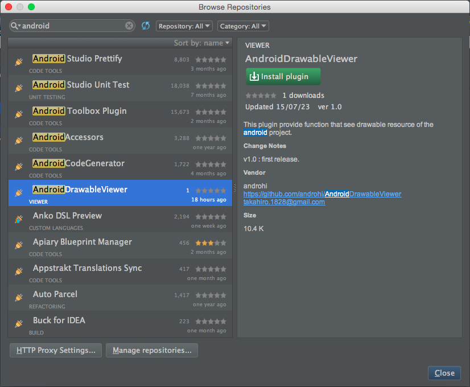Click the 18,038 download count
The height and width of the screenshot is (387, 470).
click(x=180, y=86)
